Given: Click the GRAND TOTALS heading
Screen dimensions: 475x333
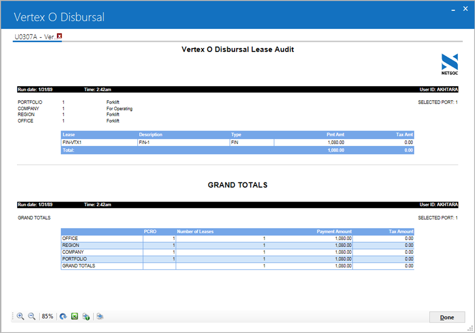Looking at the screenshot, I should (x=238, y=185).
